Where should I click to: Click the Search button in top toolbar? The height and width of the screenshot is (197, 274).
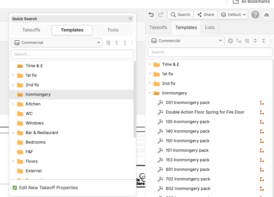click(x=180, y=15)
